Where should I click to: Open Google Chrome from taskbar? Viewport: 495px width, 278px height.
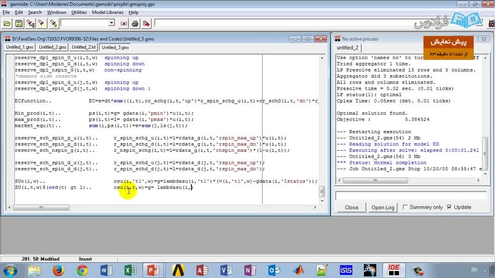(82, 270)
